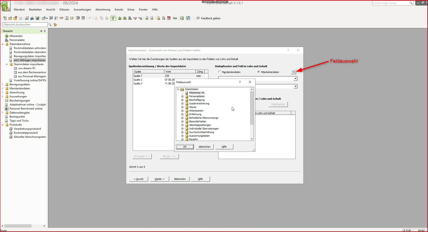Select the Mandantendaten radio button
428x232 pixels.
(x=220, y=72)
